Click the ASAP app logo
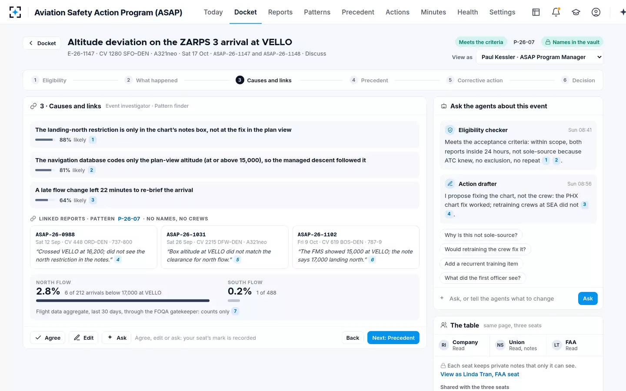Viewport: 626px width, 391px height. 15,12
